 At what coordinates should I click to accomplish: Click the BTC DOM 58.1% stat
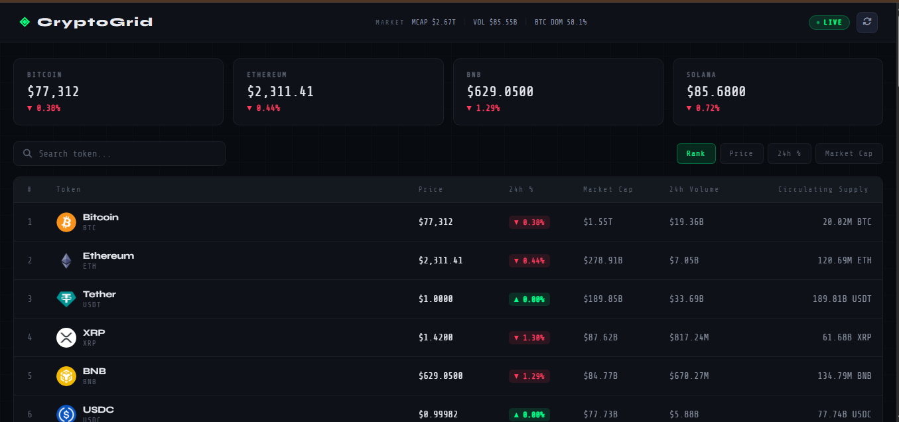click(x=561, y=22)
